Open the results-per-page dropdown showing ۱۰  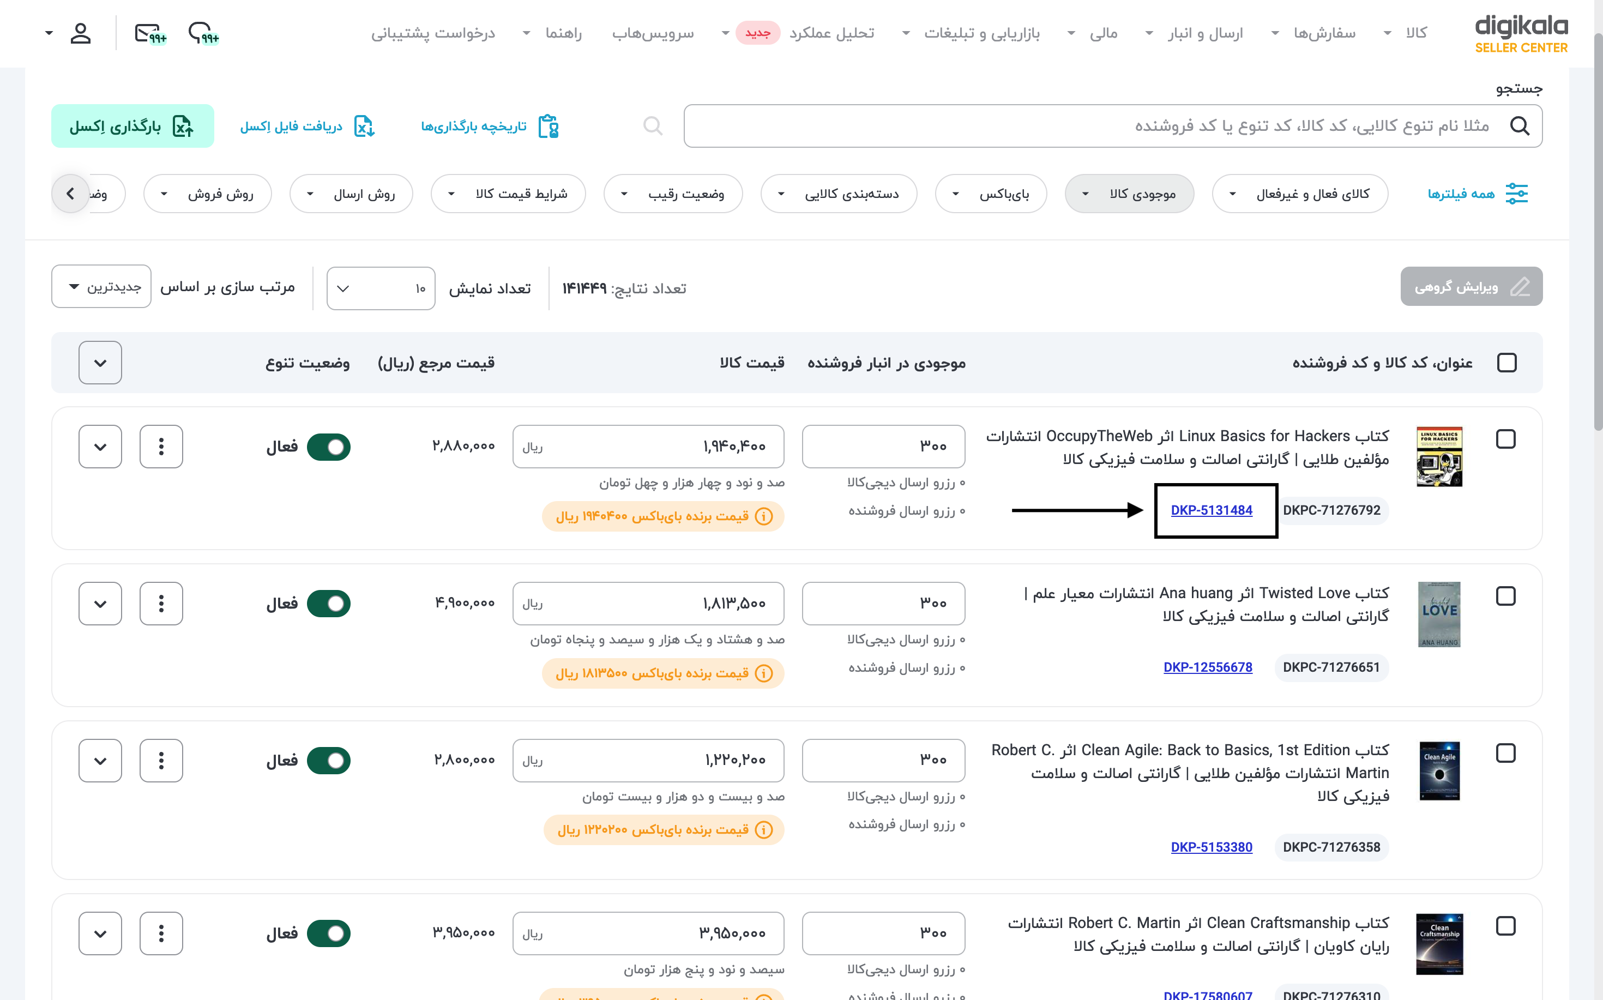click(381, 288)
